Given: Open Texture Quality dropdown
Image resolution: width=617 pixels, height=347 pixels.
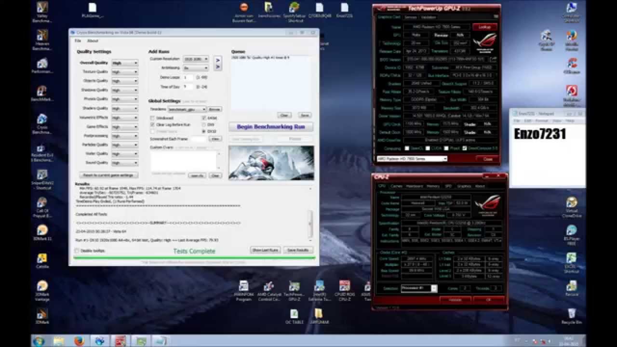Looking at the screenshot, I should (x=125, y=72).
